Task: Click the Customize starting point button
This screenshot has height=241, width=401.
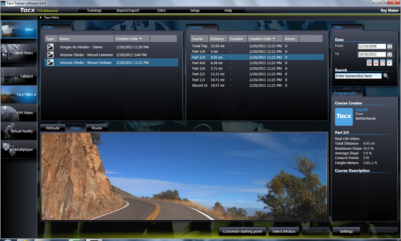Action: pyautogui.click(x=242, y=232)
